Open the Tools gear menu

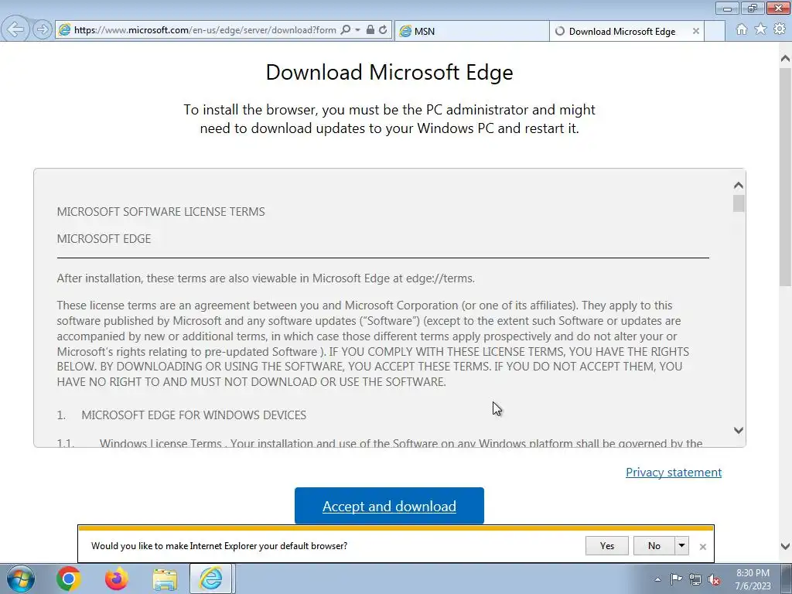point(780,29)
